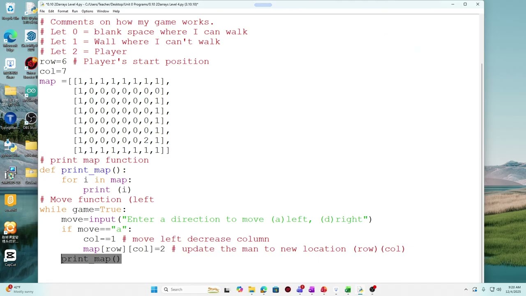Viewport: 526px width, 296px height.
Task: Click the map row containing the 2
Action: [x=122, y=140]
